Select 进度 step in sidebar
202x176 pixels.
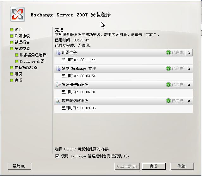coord(18,74)
